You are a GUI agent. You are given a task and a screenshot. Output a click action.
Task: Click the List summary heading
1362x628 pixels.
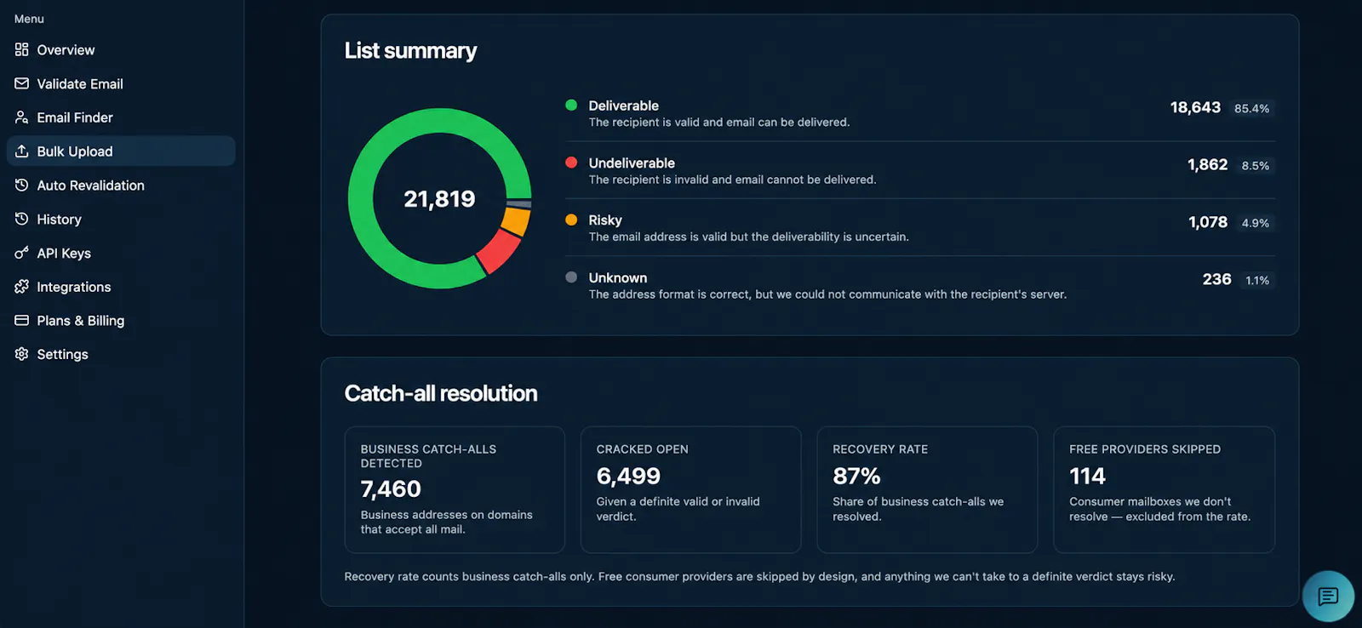pos(410,51)
